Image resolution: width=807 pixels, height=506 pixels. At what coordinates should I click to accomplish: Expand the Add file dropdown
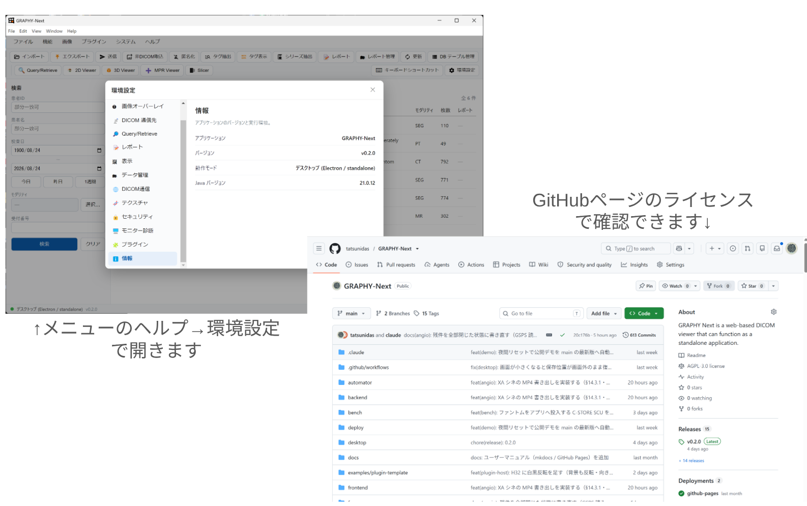pos(604,313)
